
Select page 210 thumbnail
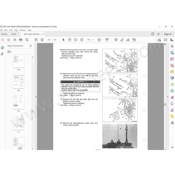[18, 102]
